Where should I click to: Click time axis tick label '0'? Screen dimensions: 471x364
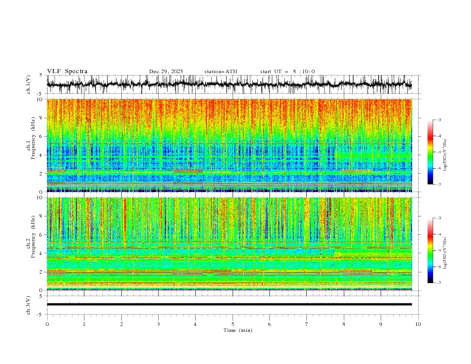pyautogui.click(x=47, y=324)
